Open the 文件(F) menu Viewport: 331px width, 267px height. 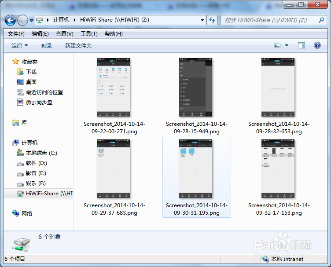click(16, 34)
